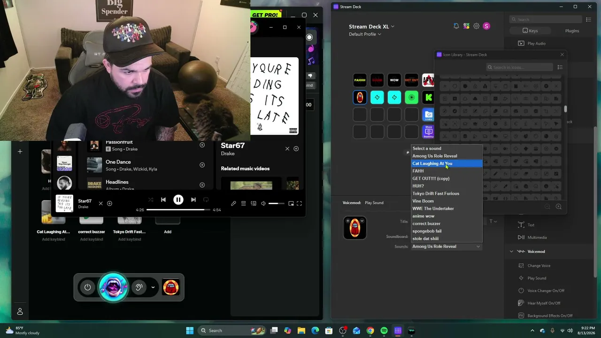
Task: Switch to the Keys tab
Action: pyautogui.click(x=530, y=31)
